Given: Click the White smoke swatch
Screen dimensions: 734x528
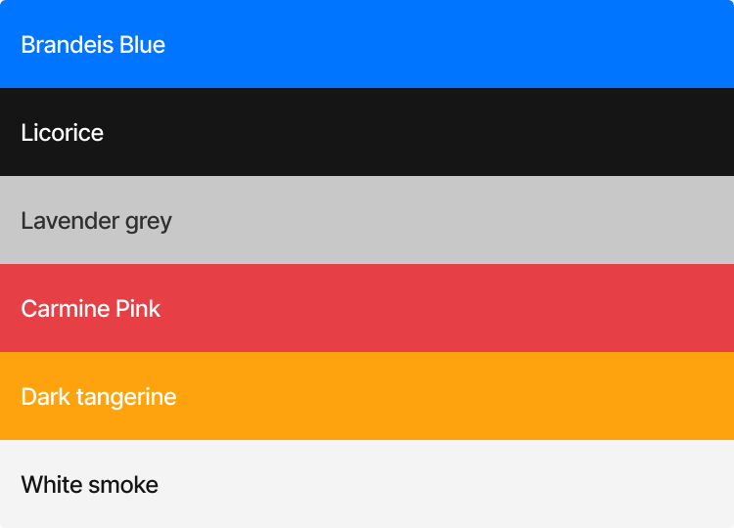Looking at the screenshot, I should pyautogui.click(x=367, y=484).
